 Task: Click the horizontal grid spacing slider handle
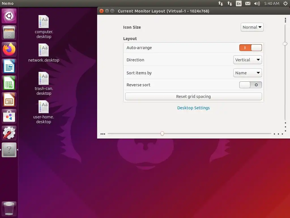[162, 133]
